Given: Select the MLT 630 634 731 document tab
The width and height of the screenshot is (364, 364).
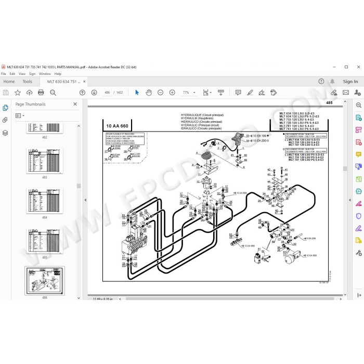Looking at the screenshot, I should click(63, 82).
